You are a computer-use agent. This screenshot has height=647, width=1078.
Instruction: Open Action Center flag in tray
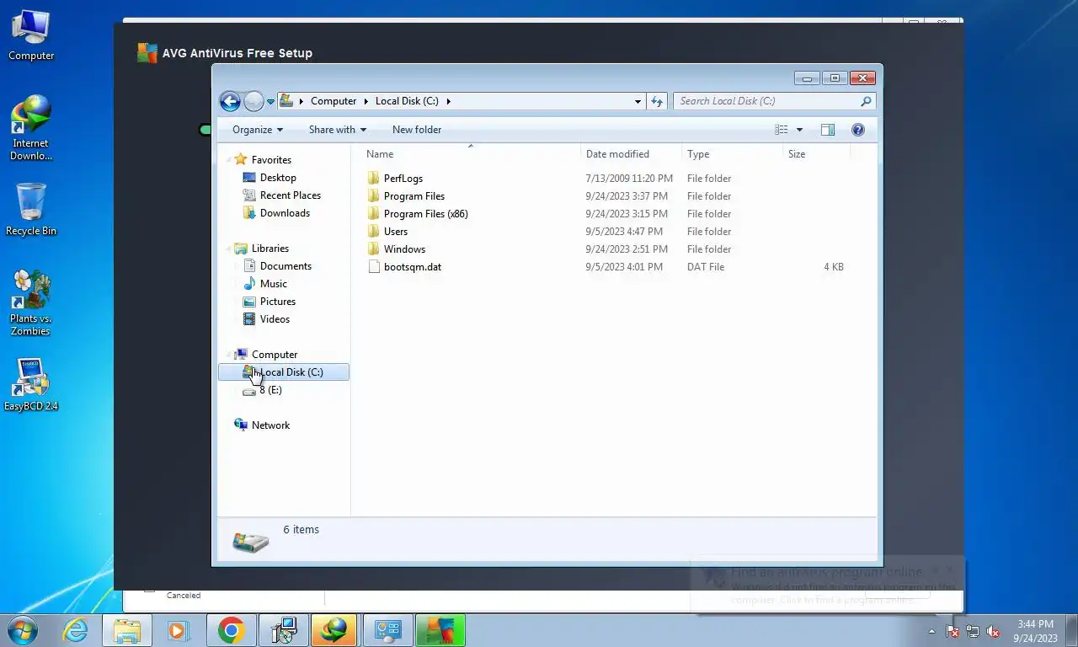[x=953, y=631]
